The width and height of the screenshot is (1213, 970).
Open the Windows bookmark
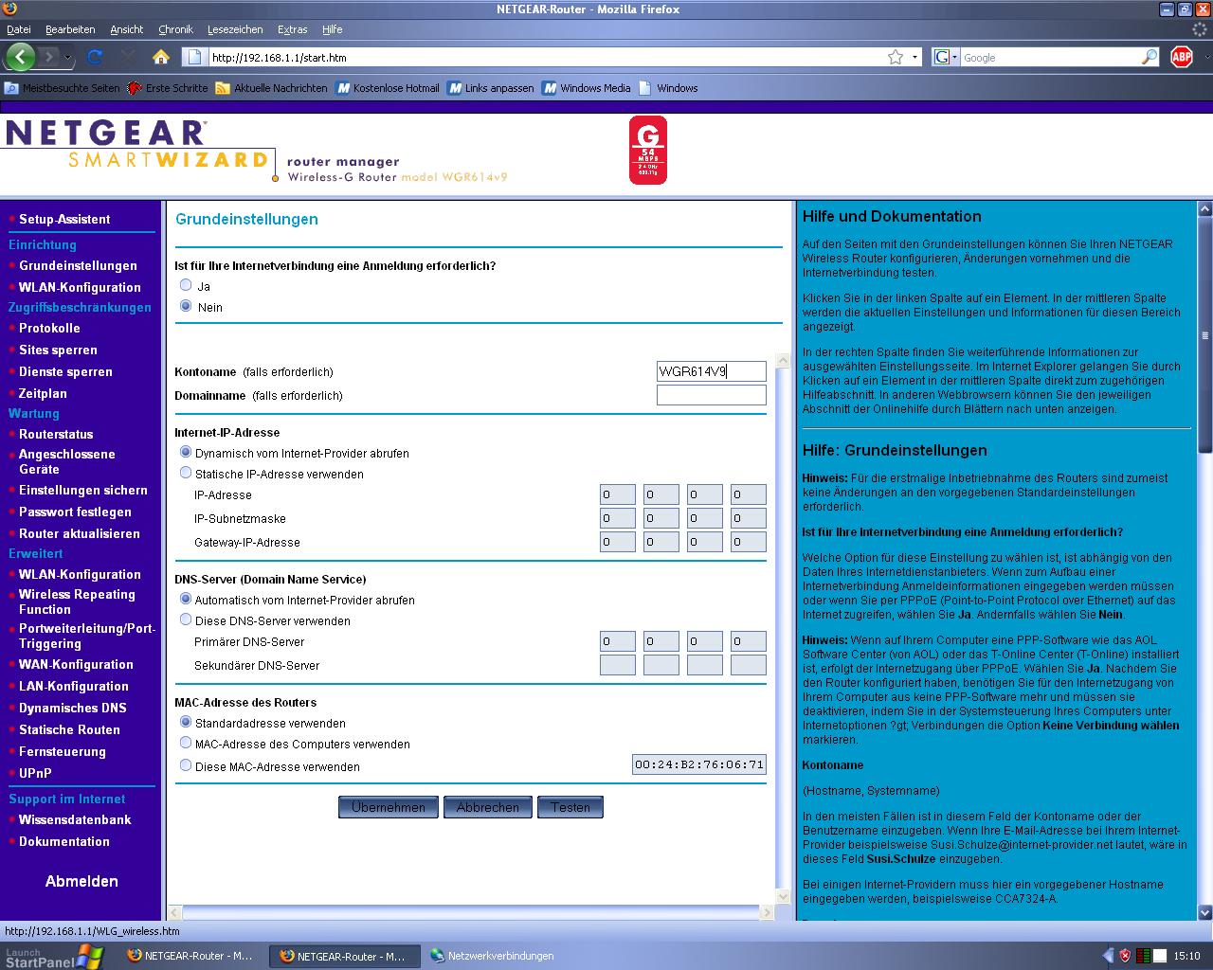pyautogui.click(x=669, y=88)
